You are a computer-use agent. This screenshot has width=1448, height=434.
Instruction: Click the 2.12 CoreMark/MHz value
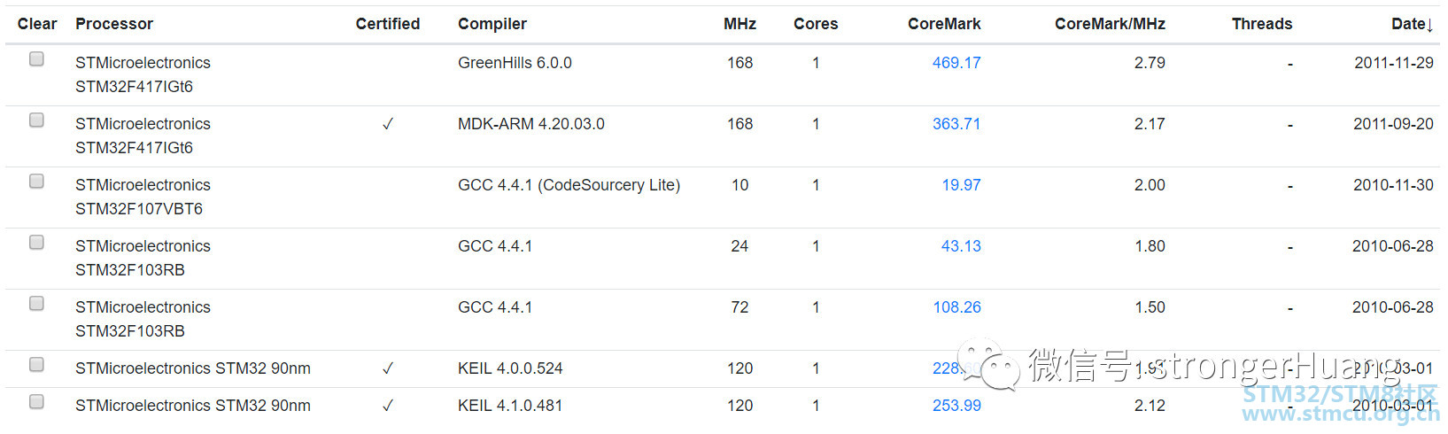(1150, 406)
